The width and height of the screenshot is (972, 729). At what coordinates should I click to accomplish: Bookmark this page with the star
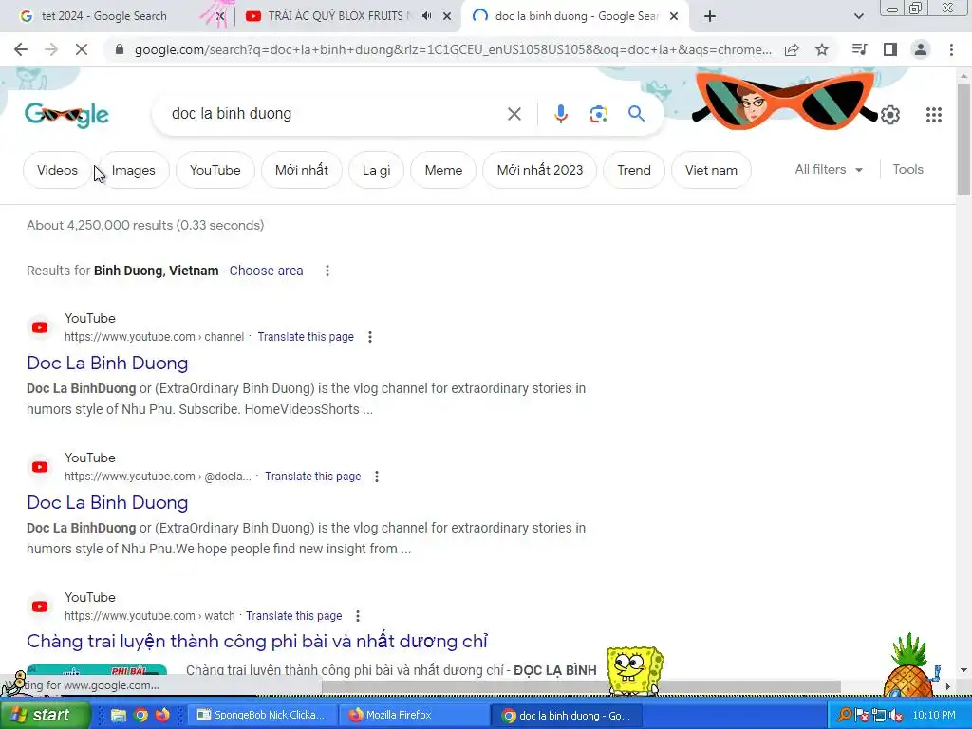click(822, 49)
